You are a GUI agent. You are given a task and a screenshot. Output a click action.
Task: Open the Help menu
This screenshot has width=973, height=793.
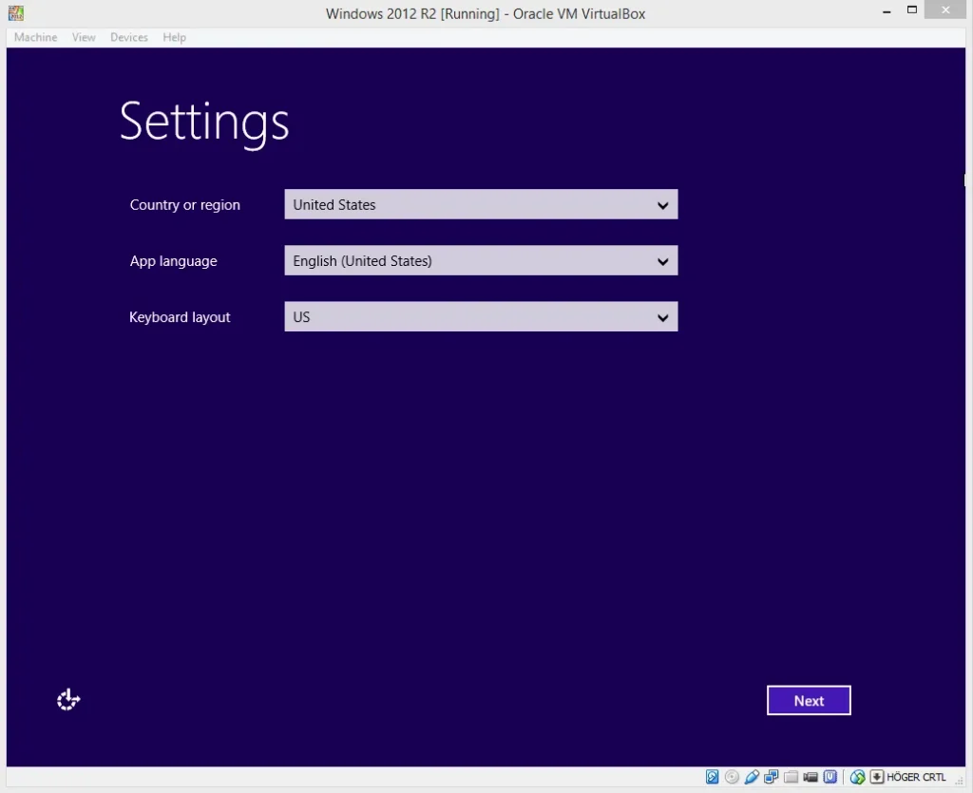(x=174, y=37)
